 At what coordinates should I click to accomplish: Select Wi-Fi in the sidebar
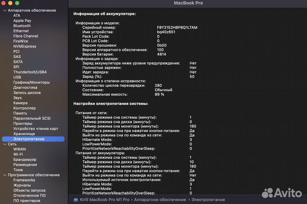click(18, 154)
